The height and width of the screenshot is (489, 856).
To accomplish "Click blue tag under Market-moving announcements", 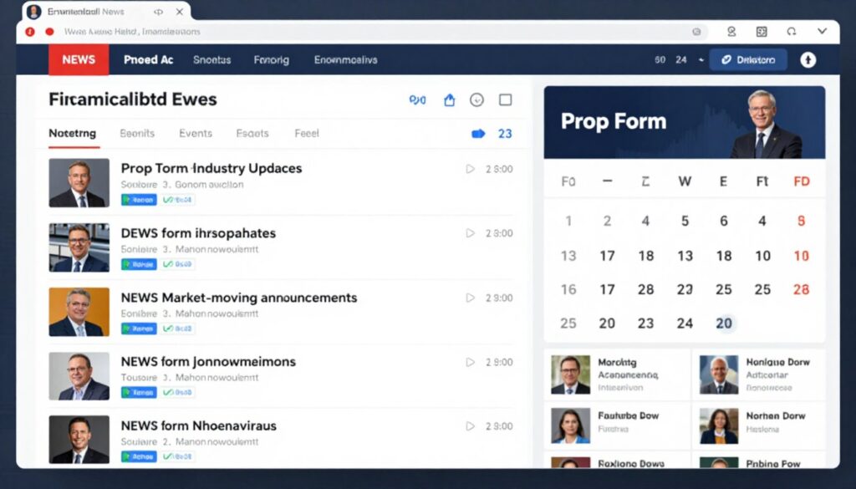I will coord(139,329).
